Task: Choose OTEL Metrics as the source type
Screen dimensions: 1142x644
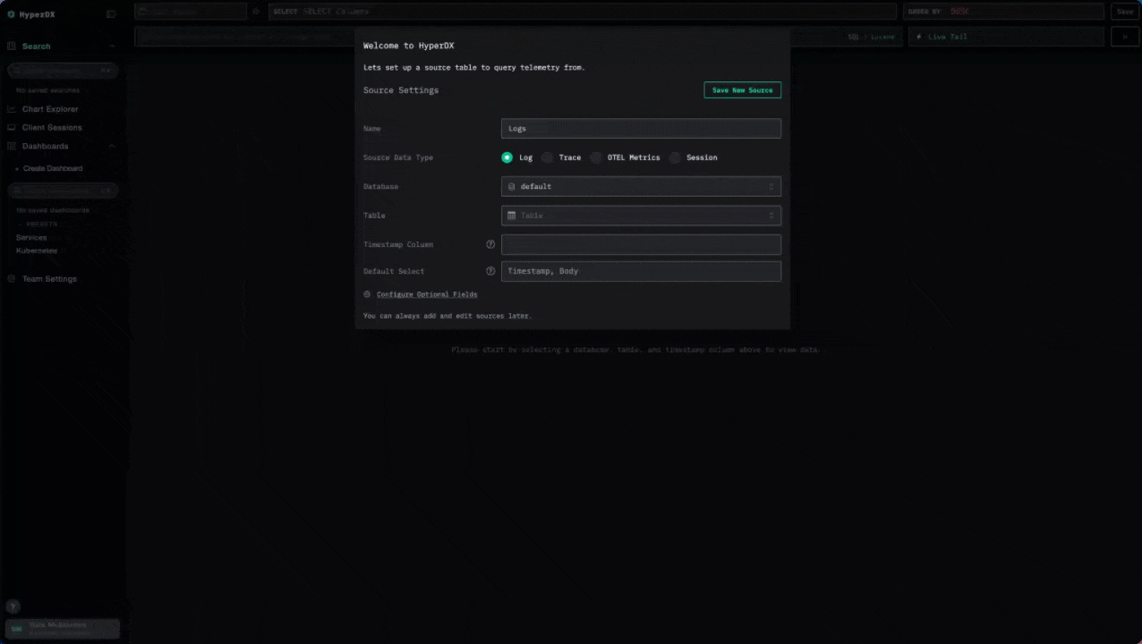Action: (596, 157)
